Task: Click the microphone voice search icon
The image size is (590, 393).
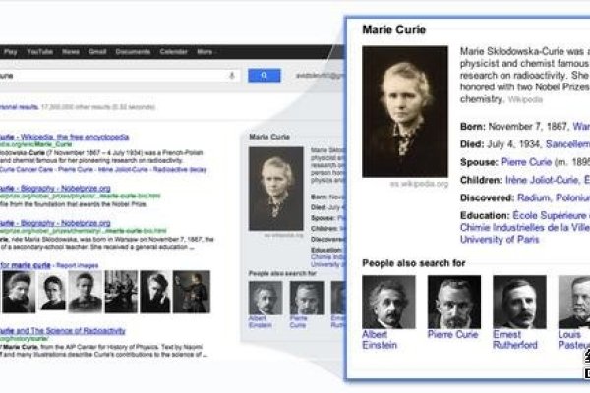Action: pos(232,76)
